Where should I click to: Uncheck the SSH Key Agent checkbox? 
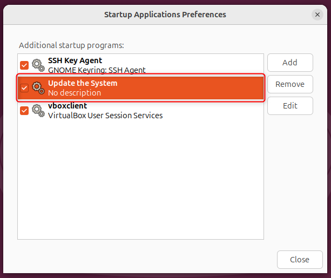pos(24,65)
